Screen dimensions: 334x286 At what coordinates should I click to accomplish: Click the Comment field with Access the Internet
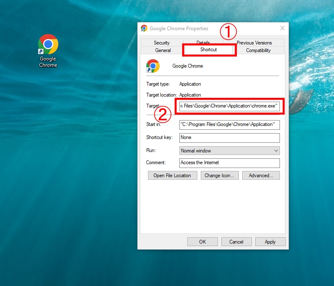coord(229,163)
